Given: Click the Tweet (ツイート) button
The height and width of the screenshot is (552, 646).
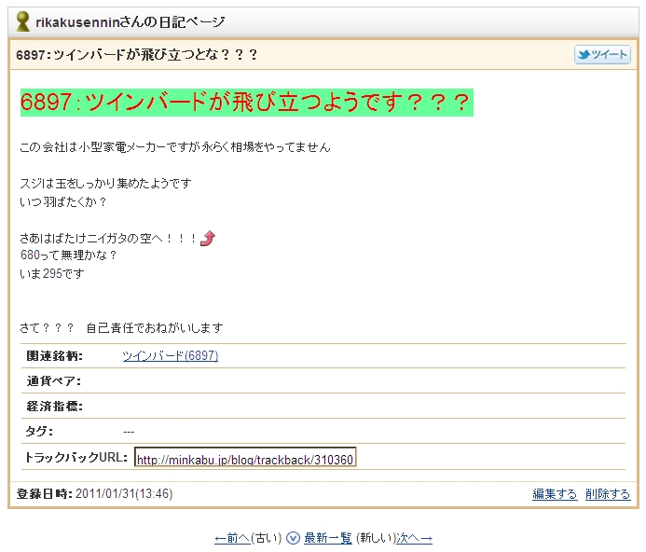Looking at the screenshot, I should pyautogui.click(x=602, y=54).
